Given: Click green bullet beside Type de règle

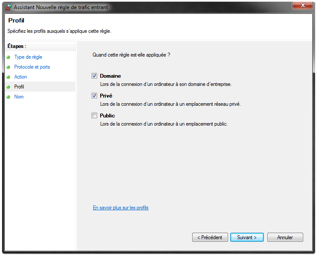Looking at the screenshot, I should [x=8, y=57].
